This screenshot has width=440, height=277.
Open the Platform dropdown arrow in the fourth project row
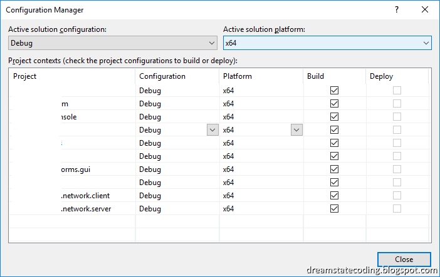point(296,130)
